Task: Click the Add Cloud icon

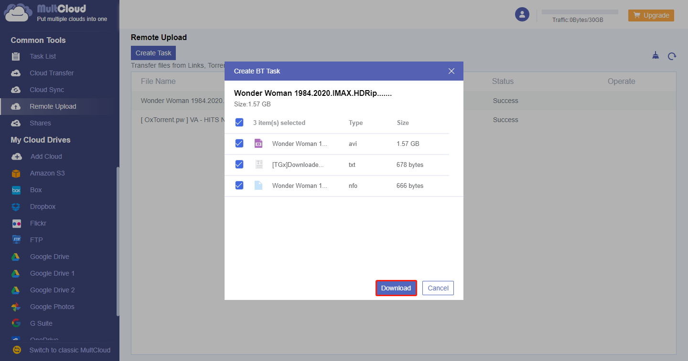Action: click(x=16, y=156)
